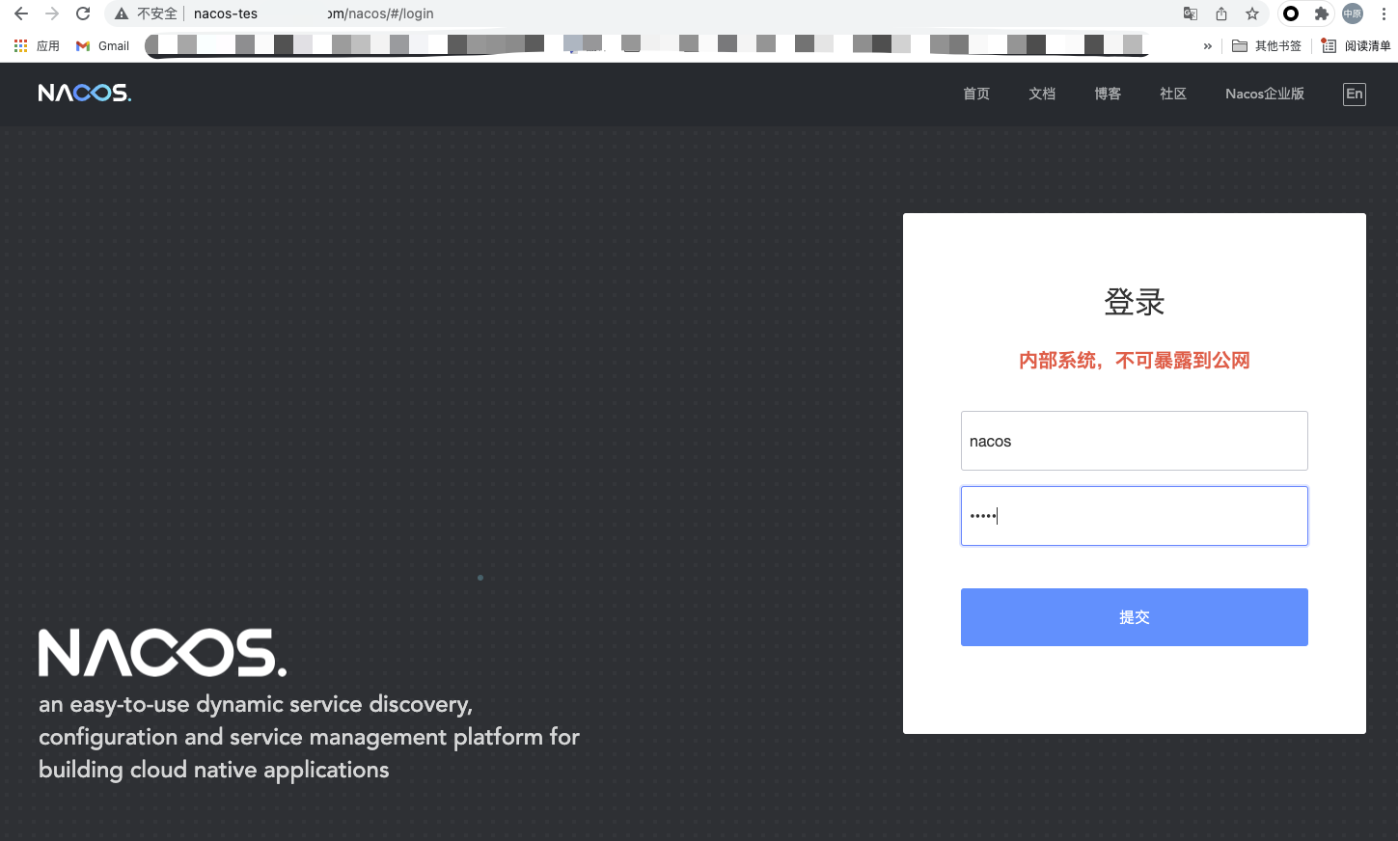Bookmark this page with the star icon
This screenshot has height=841, width=1398.
tap(1252, 14)
